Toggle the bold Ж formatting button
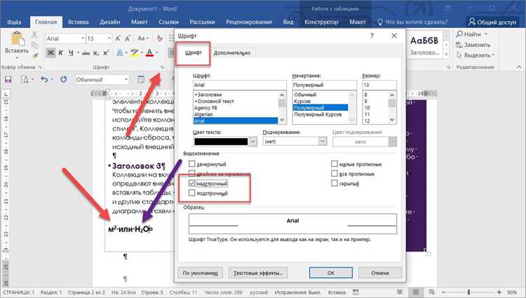This screenshot has width=526, height=298. (x=50, y=53)
